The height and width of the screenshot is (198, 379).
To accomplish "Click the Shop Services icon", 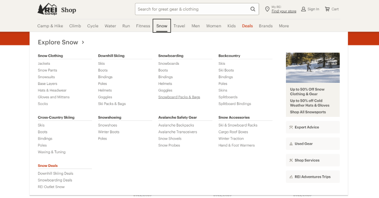I will click(x=291, y=160).
